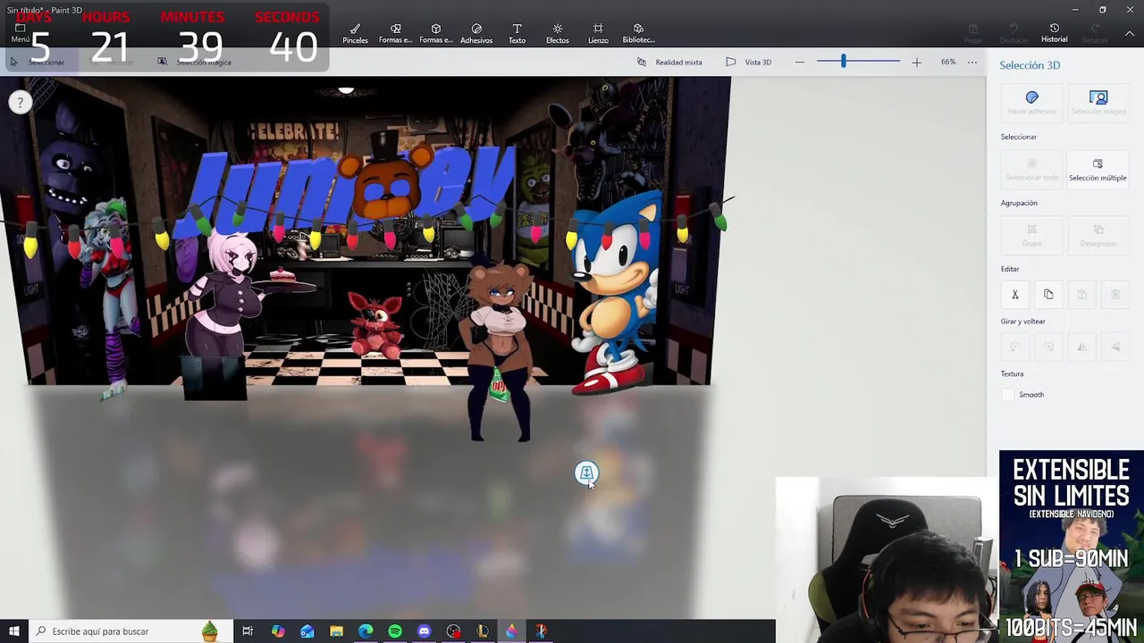
Task: Open the Lienzo canvas settings
Action: 598,34
